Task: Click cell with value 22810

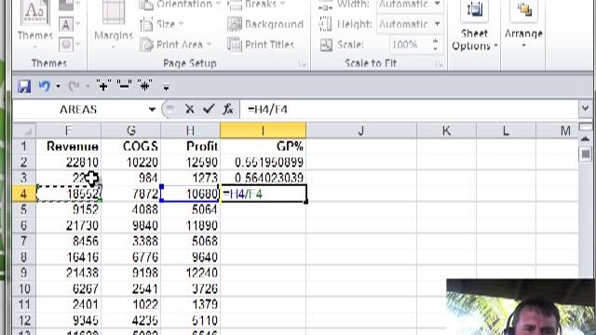Action: point(68,162)
